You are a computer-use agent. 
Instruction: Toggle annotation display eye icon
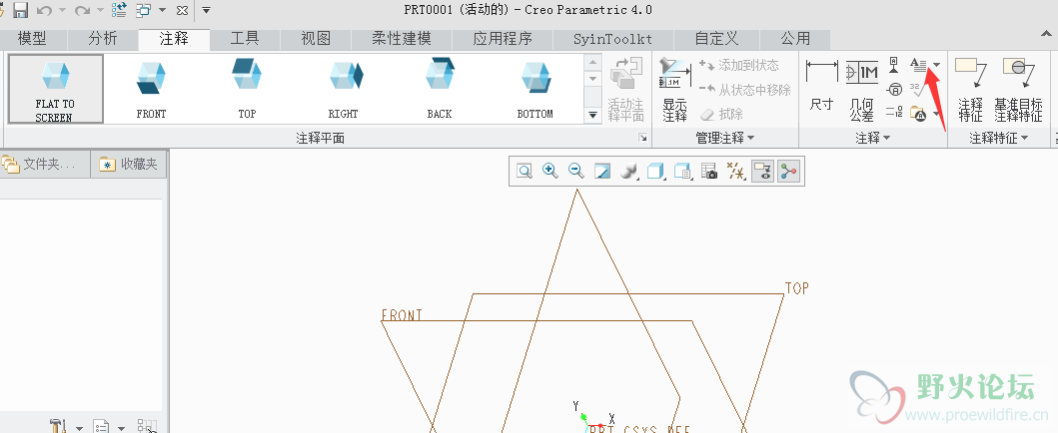tap(762, 171)
